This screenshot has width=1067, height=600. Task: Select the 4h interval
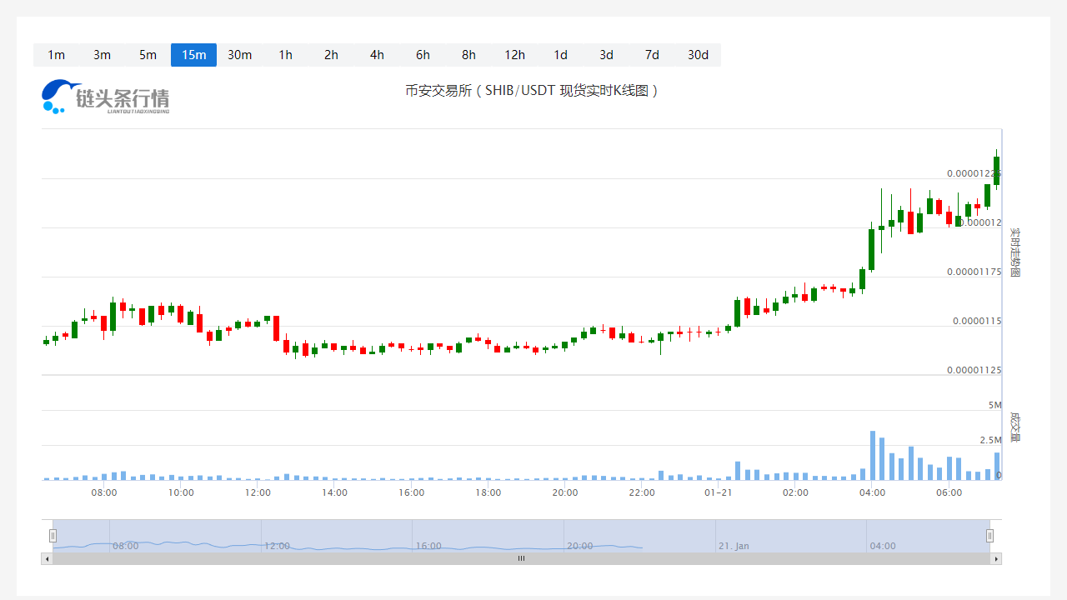[377, 55]
